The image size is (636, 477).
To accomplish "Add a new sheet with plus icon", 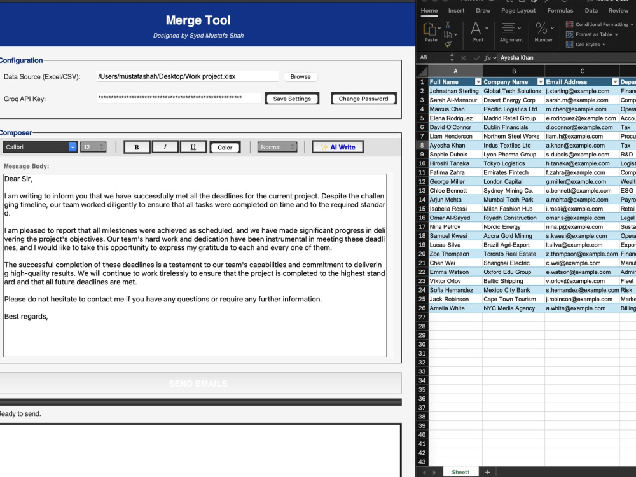I will click(x=488, y=472).
